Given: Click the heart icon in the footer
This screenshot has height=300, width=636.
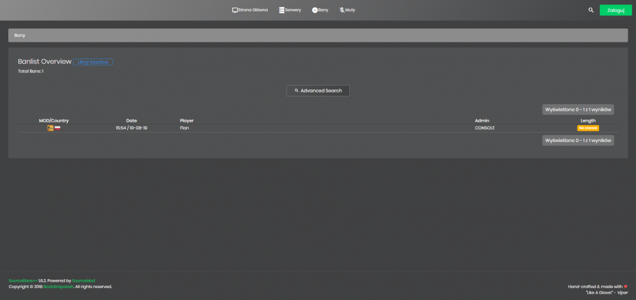Looking at the screenshot, I should point(625,287).
